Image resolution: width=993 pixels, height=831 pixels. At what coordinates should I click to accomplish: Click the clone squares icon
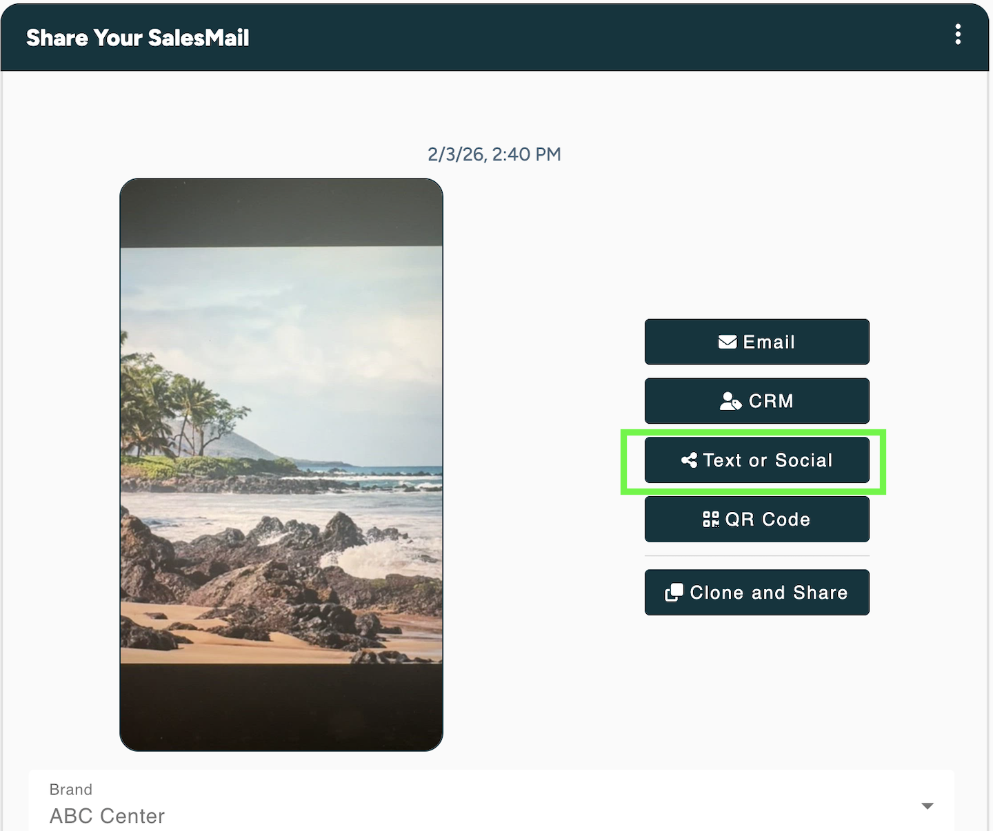pos(674,593)
